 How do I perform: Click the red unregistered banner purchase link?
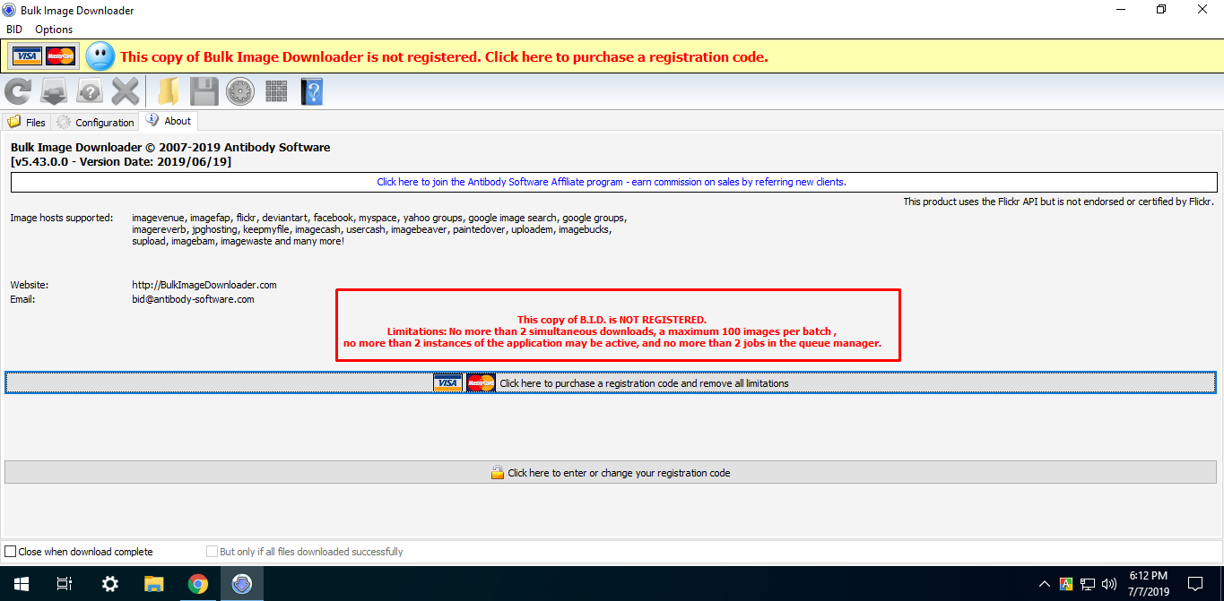pyautogui.click(x=444, y=56)
